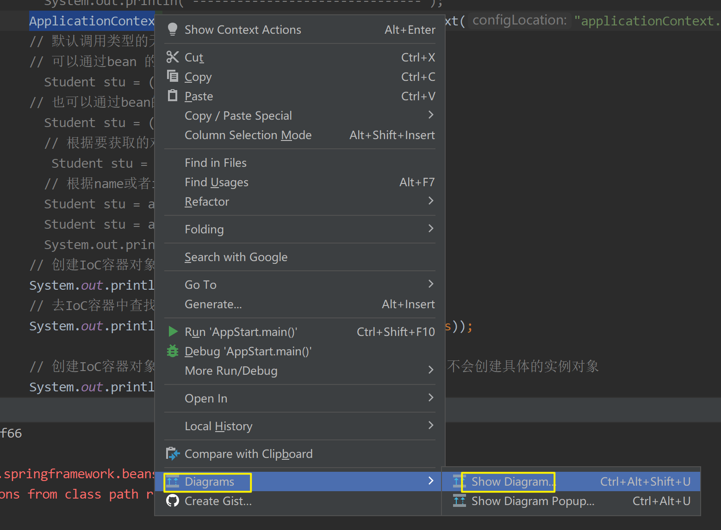Click the clipboard Paste icon
Image resolution: width=721 pixels, height=530 pixels.
point(172,95)
